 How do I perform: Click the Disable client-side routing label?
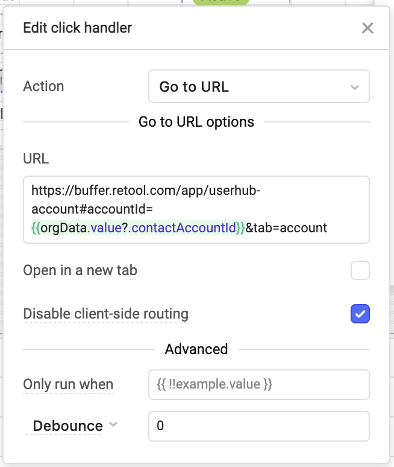pos(105,314)
